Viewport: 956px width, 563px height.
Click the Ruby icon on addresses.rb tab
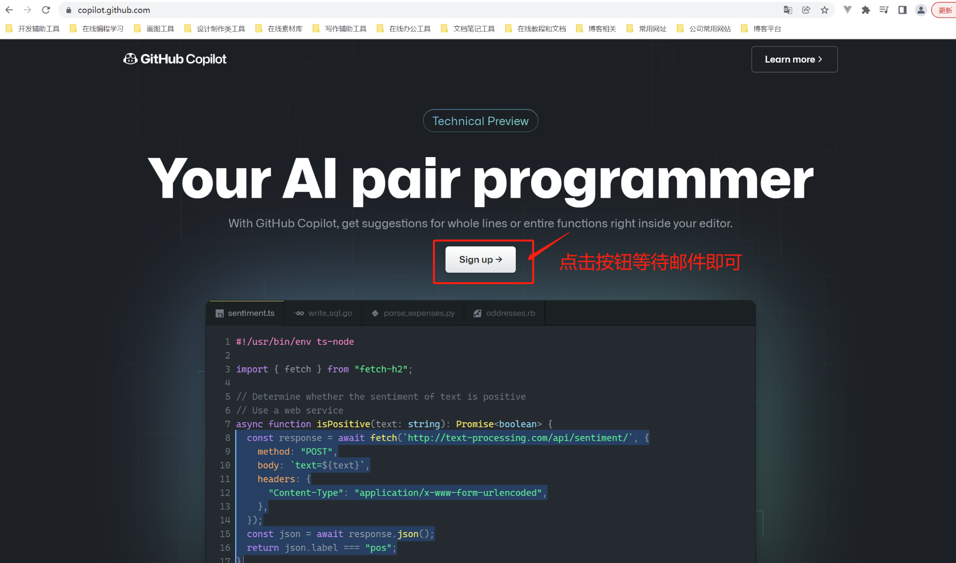click(478, 313)
